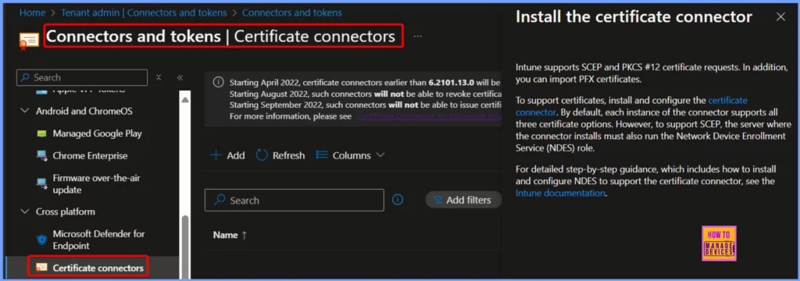Click the info icon beside the search field
This screenshot has height=281, width=800.
click(398, 200)
